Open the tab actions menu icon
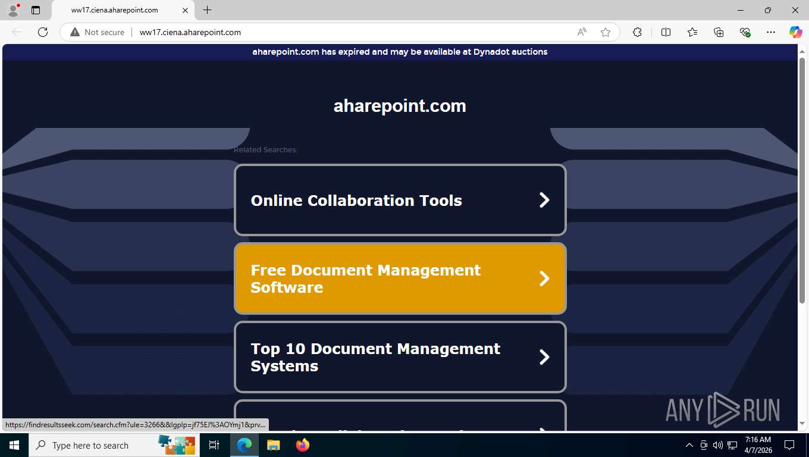809x457 pixels. (x=36, y=10)
